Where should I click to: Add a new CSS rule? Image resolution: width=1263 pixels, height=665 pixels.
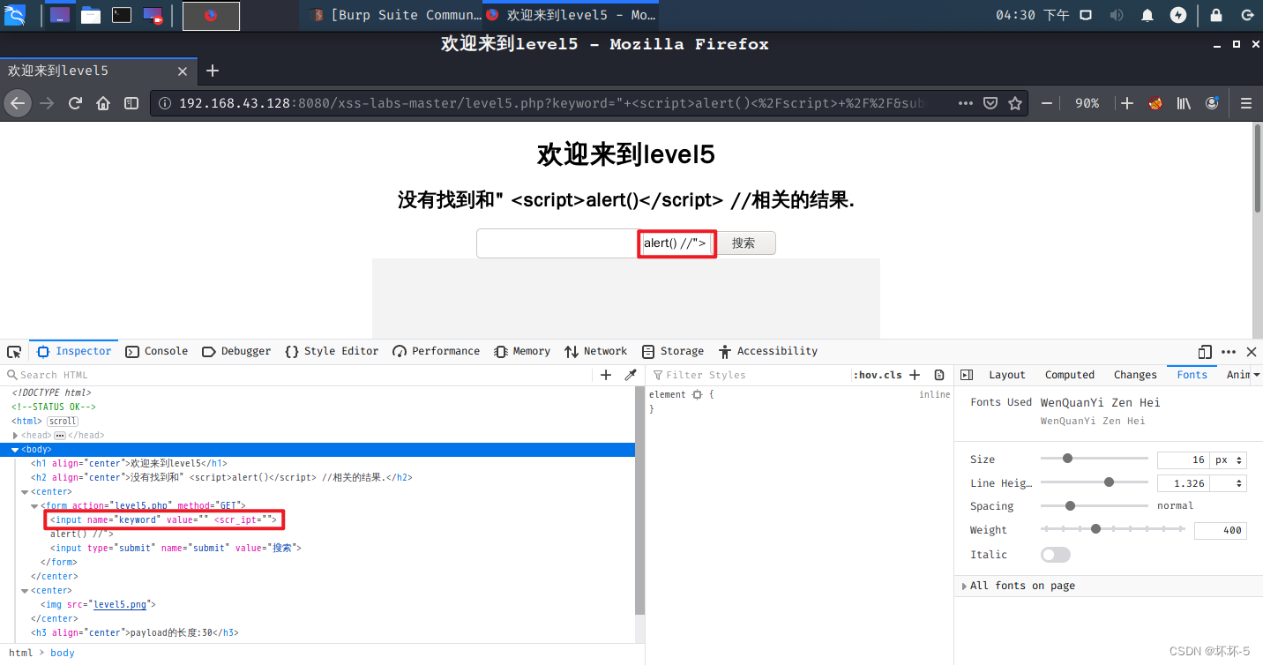(x=915, y=375)
